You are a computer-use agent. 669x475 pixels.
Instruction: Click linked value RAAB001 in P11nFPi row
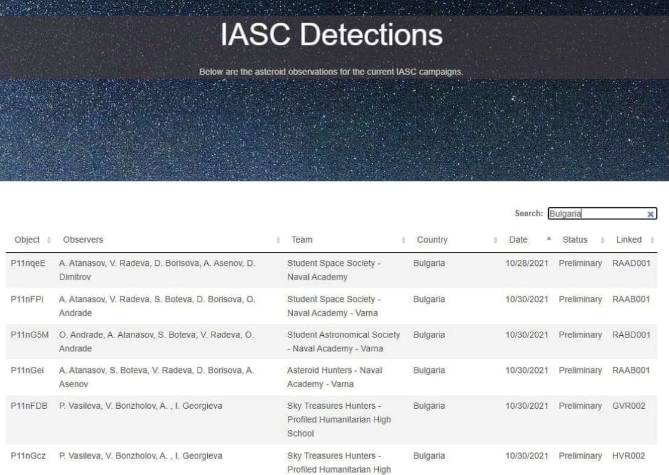pos(631,299)
